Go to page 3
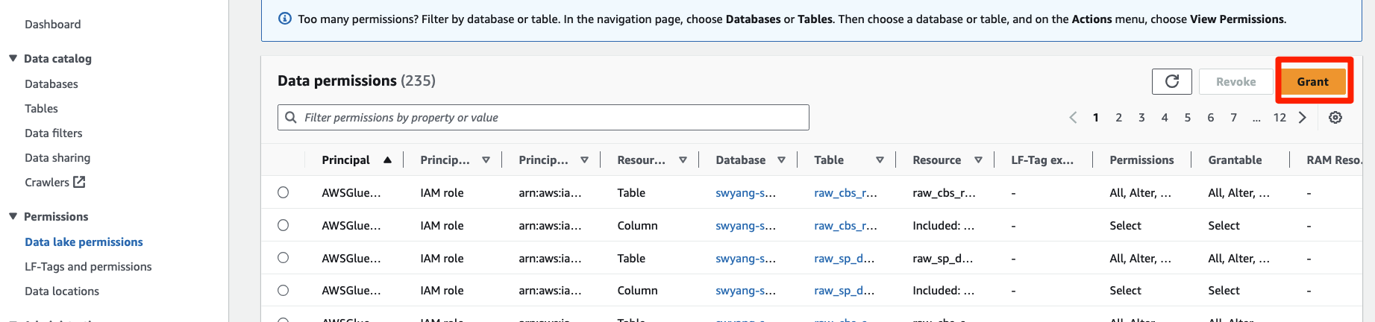This screenshot has width=1375, height=322. coord(1141,118)
